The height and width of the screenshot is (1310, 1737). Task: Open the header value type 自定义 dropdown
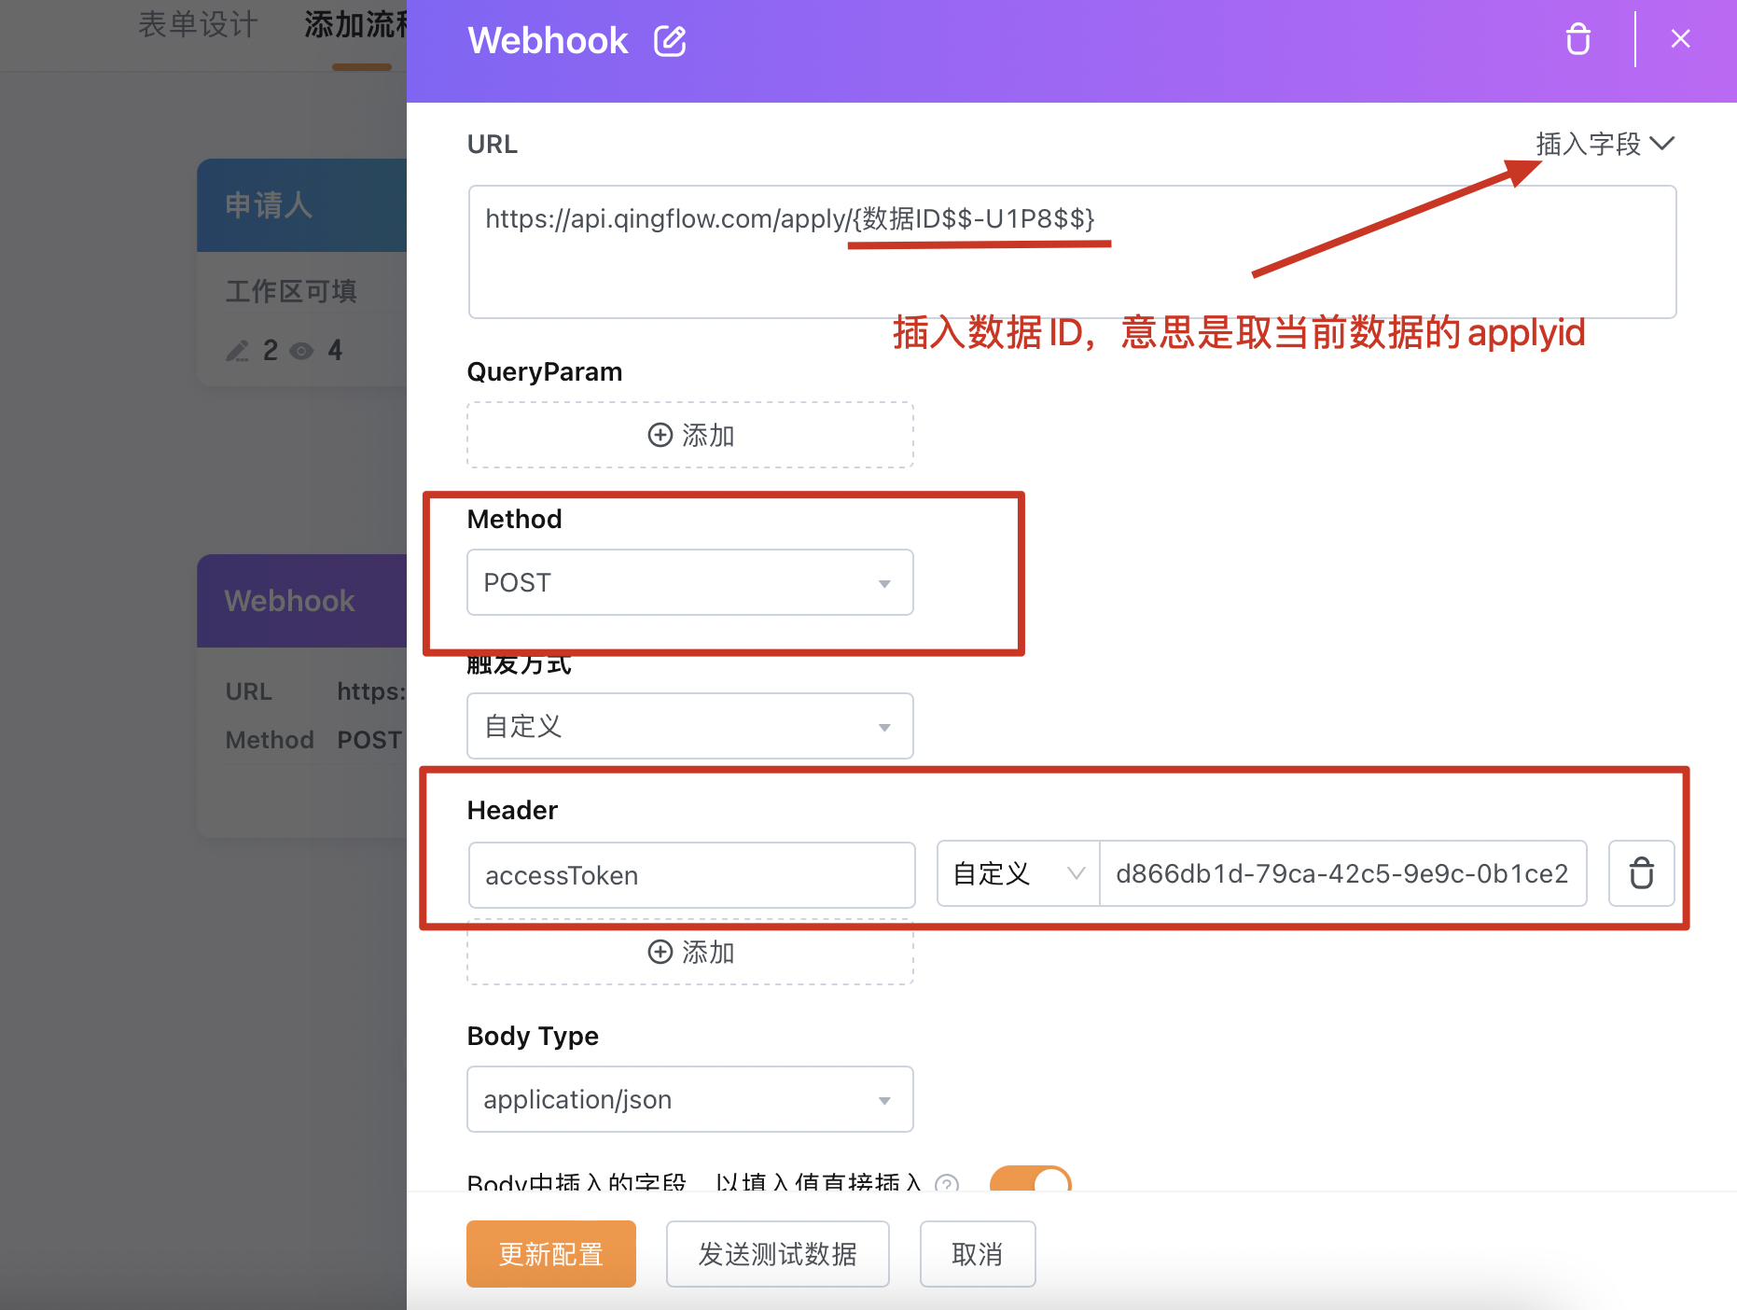pyautogui.click(x=1018, y=874)
